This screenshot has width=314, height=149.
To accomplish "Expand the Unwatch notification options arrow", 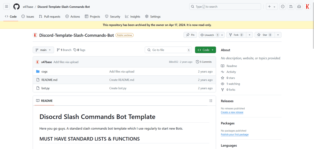I will [x=222, y=35].
